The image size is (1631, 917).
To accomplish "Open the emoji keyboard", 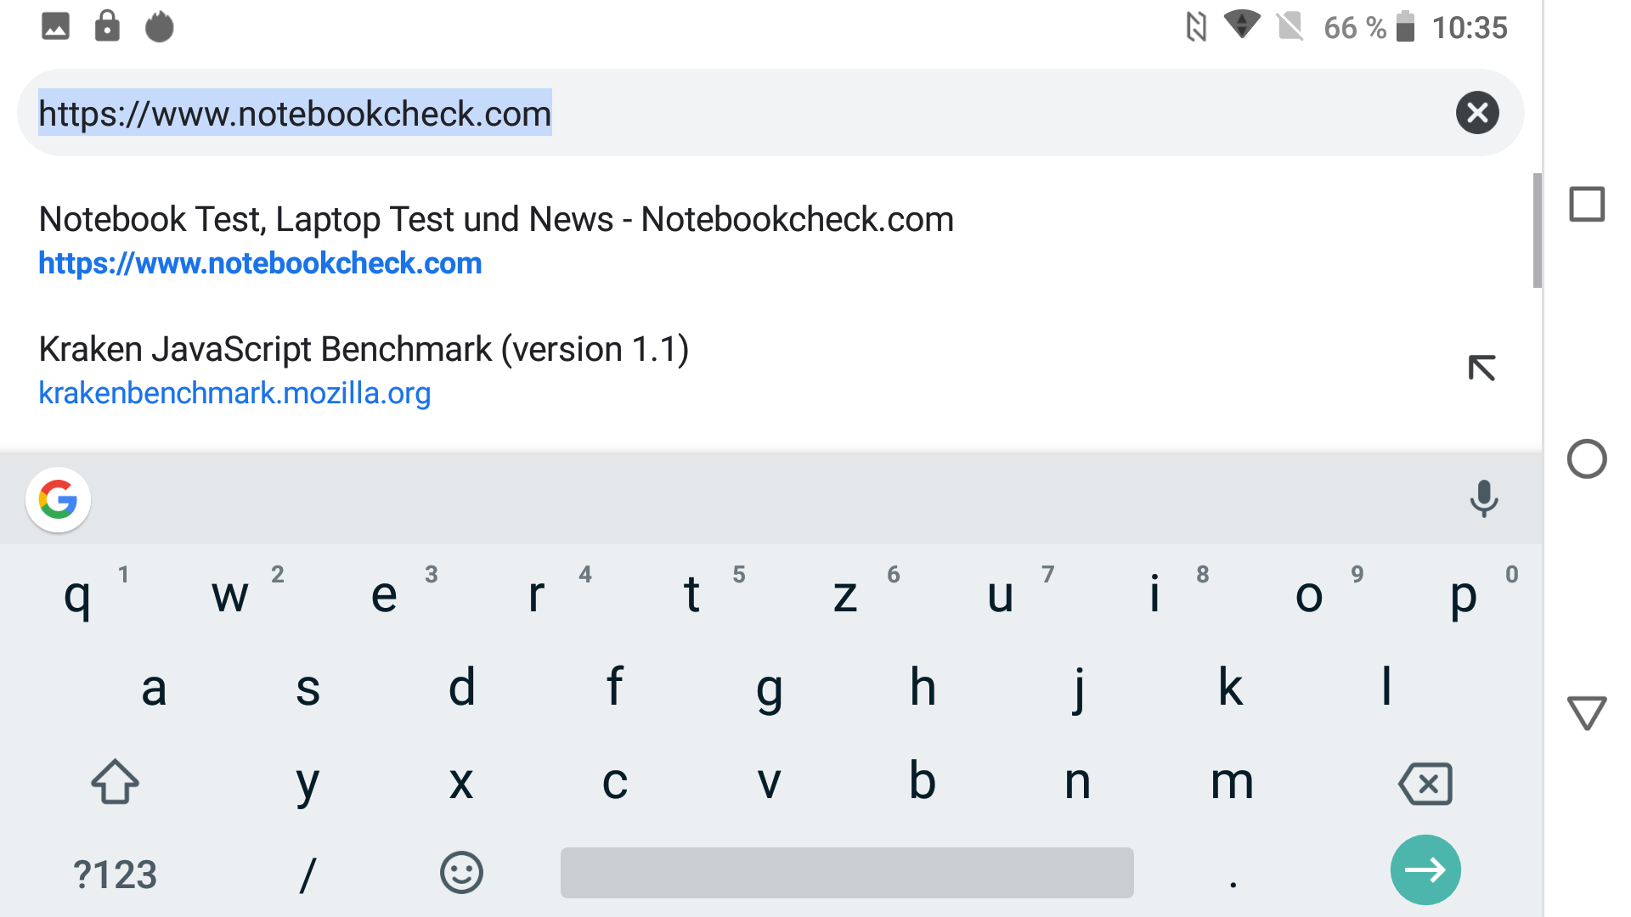I will [461, 872].
